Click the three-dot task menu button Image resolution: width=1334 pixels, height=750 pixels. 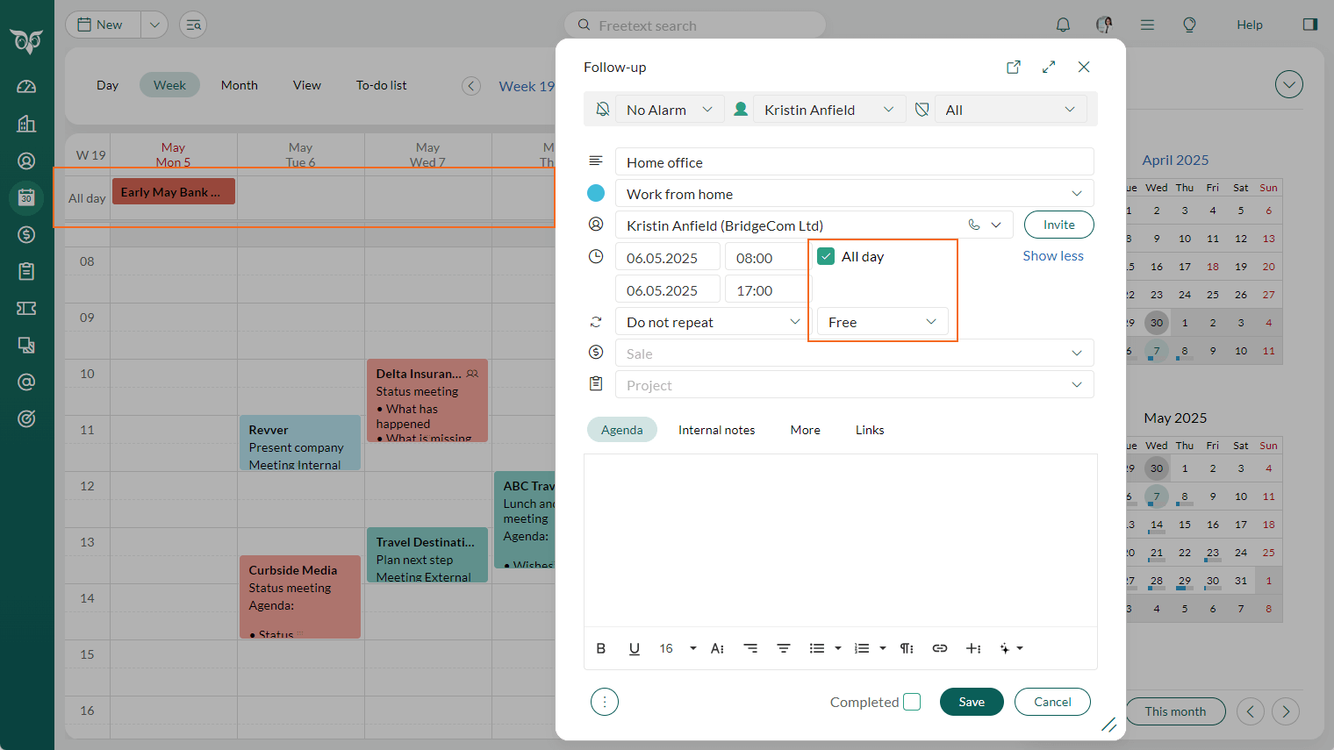point(605,702)
